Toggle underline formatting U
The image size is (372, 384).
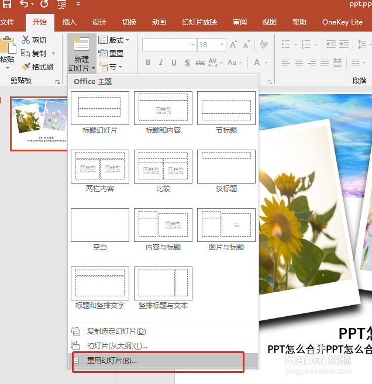[174, 63]
